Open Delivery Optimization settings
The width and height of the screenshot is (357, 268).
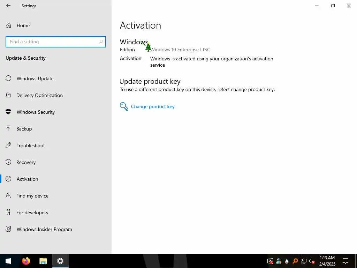(x=56, y=95)
